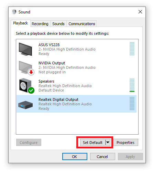This screenshot has width=153, height=178.
Task: Click the Realtek Digital Output receiver icon
Action: tap(25, 105)
